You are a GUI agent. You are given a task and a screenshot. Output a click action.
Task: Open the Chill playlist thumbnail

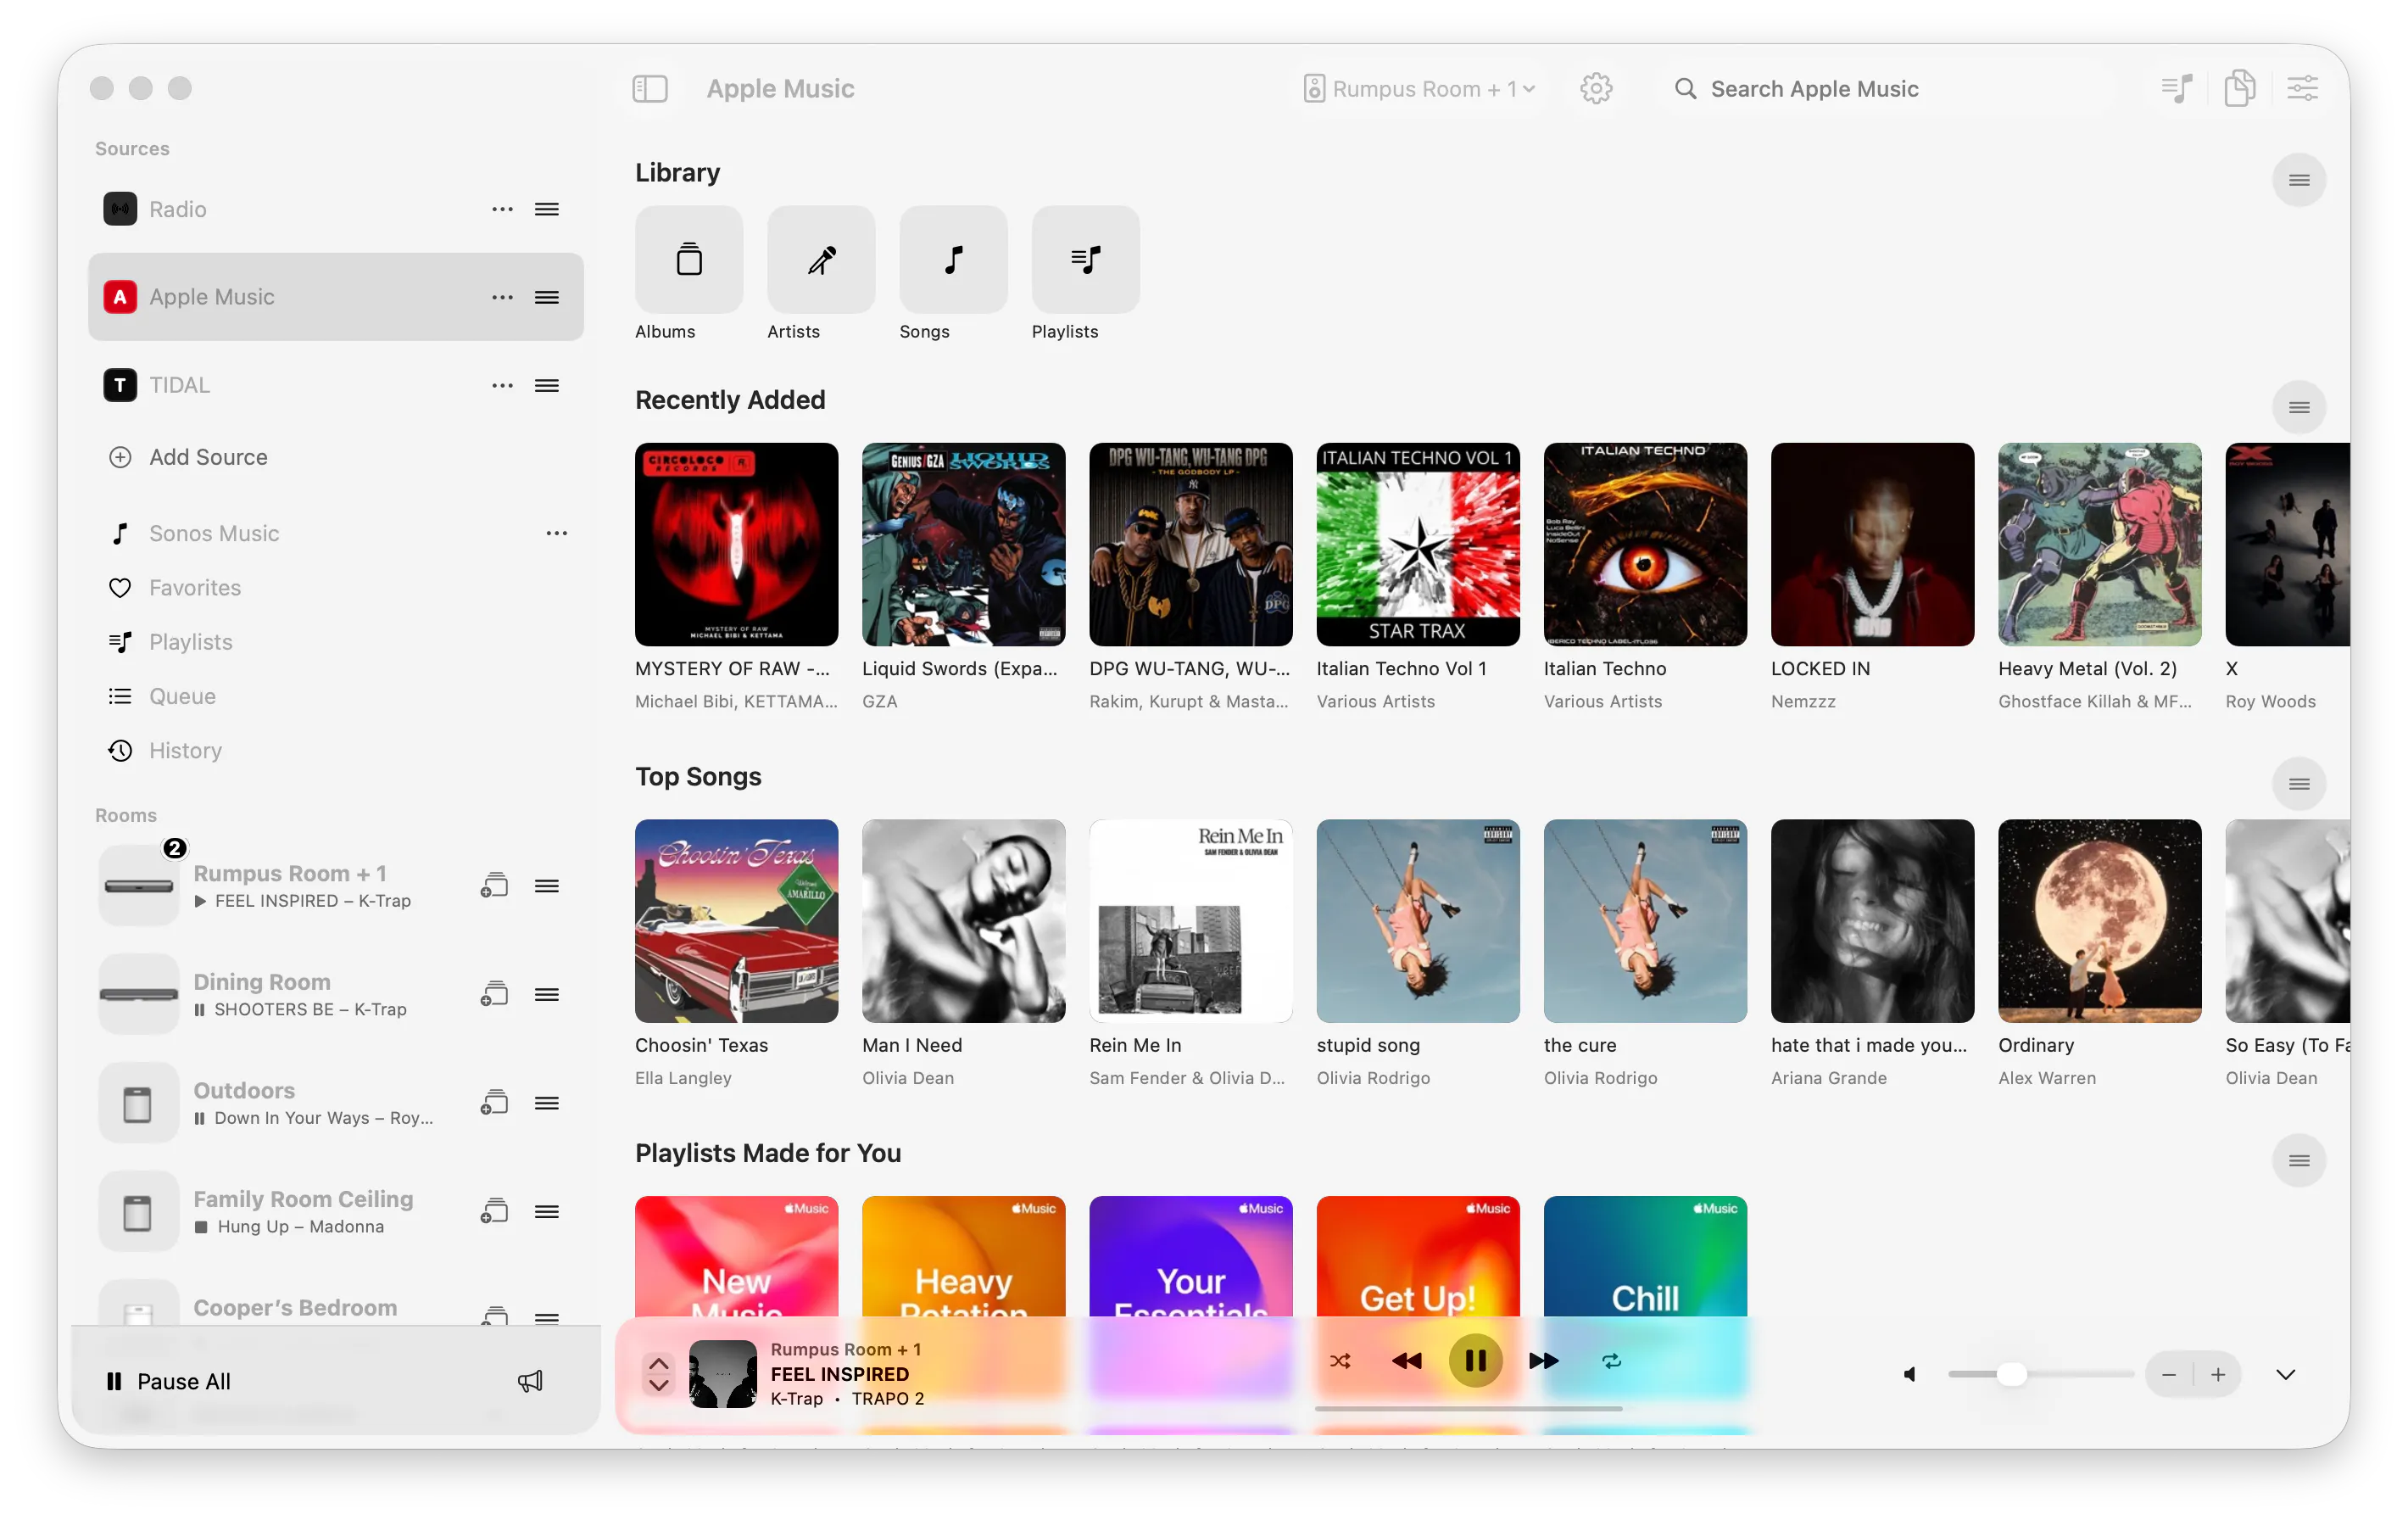(x=1644, y=1256)
